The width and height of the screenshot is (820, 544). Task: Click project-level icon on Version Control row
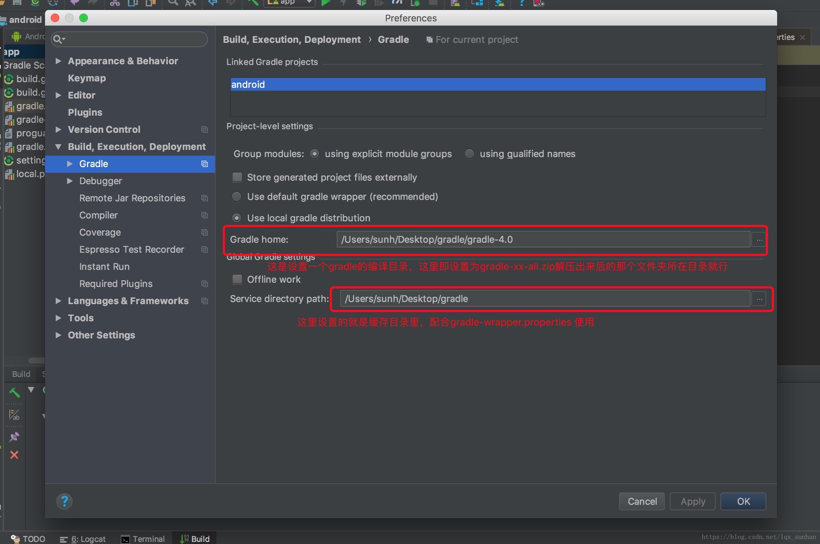tap(205, 130)
